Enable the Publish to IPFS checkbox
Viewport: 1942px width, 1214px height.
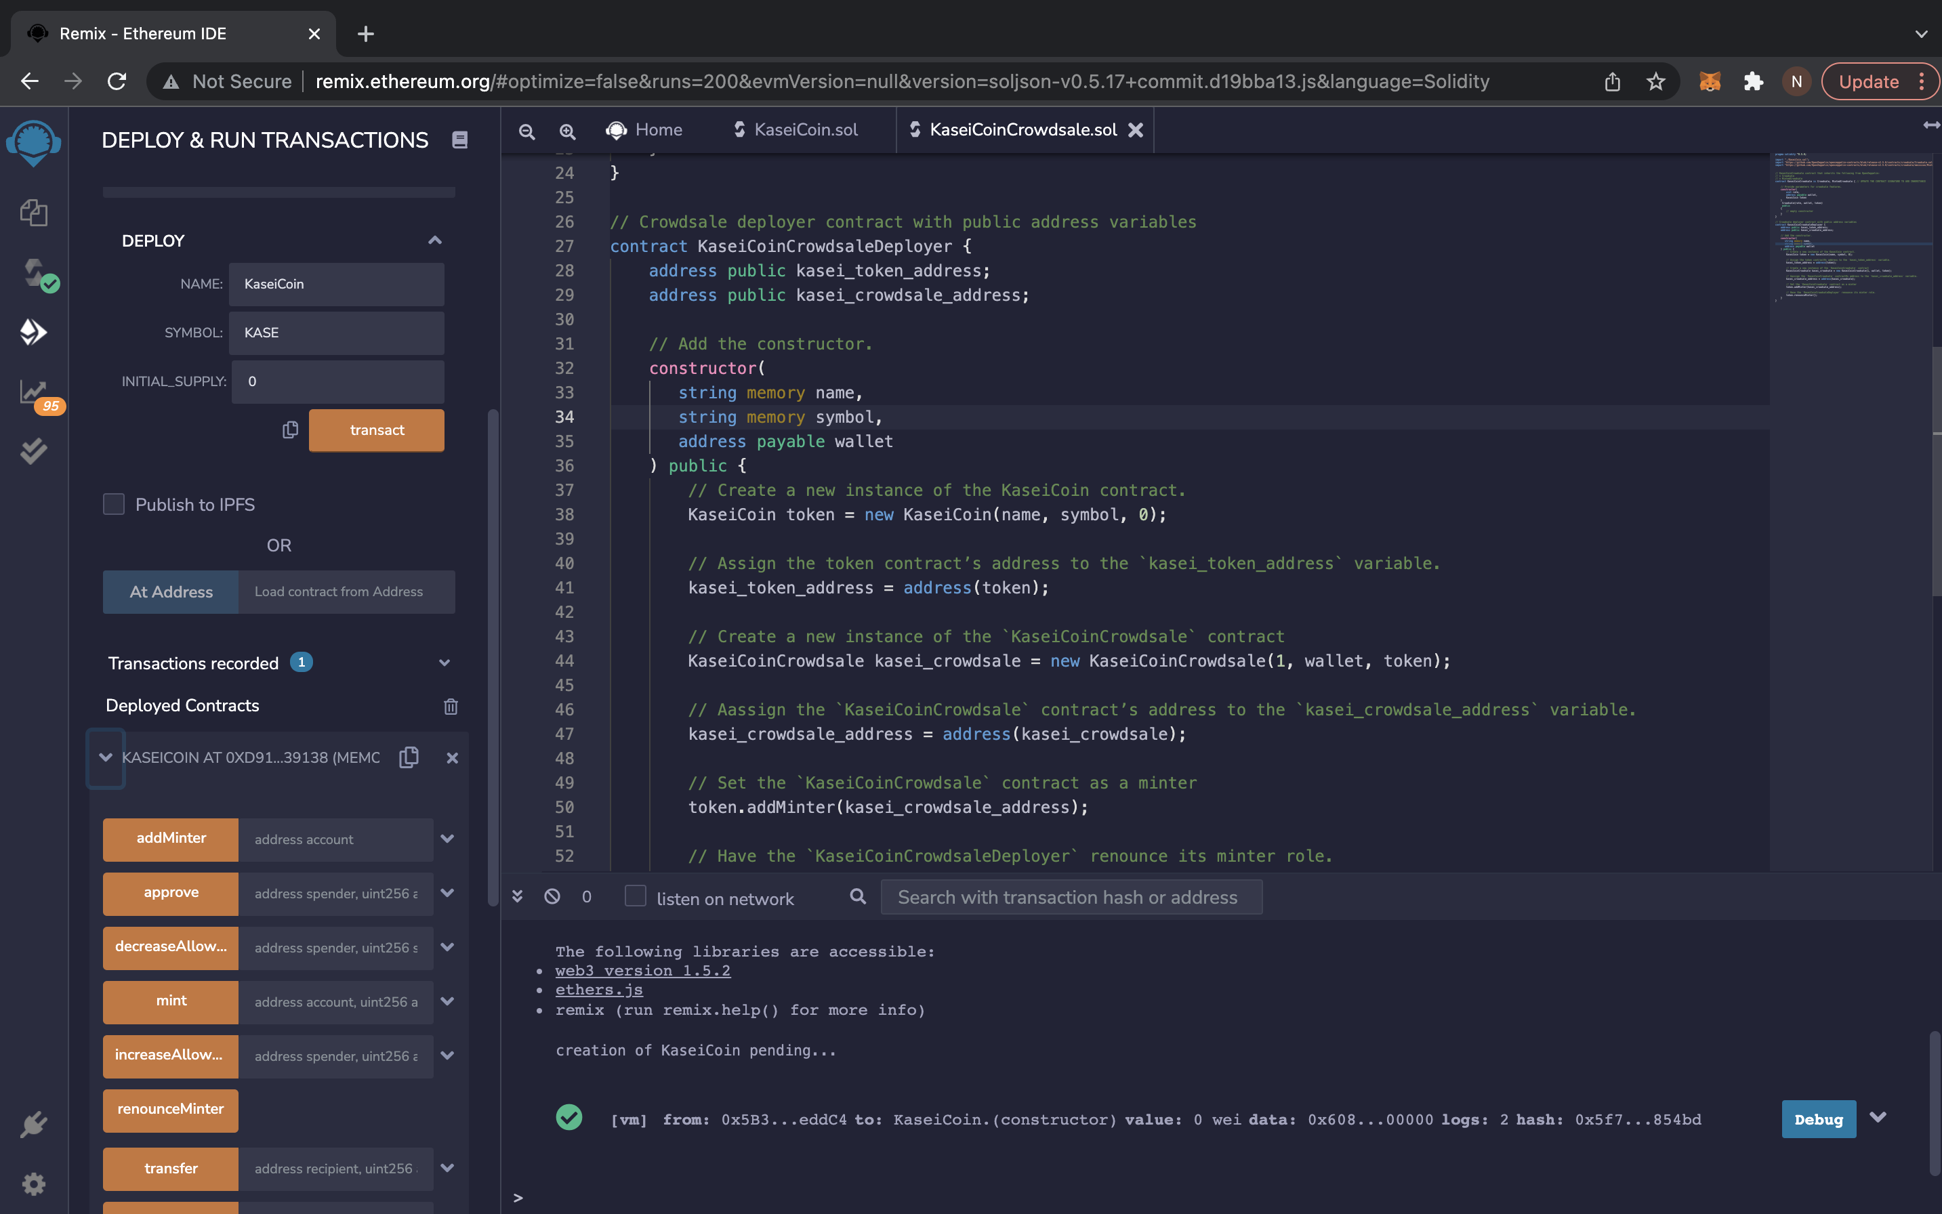pyautogui.click(x=113, y=503)
